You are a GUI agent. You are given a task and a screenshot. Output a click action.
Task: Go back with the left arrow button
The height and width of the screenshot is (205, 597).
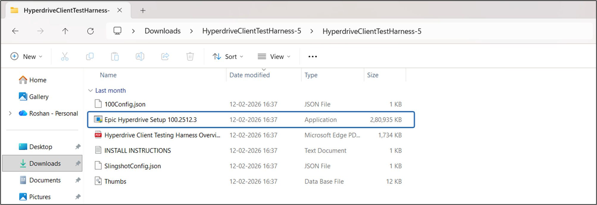(x=15, y=31)
